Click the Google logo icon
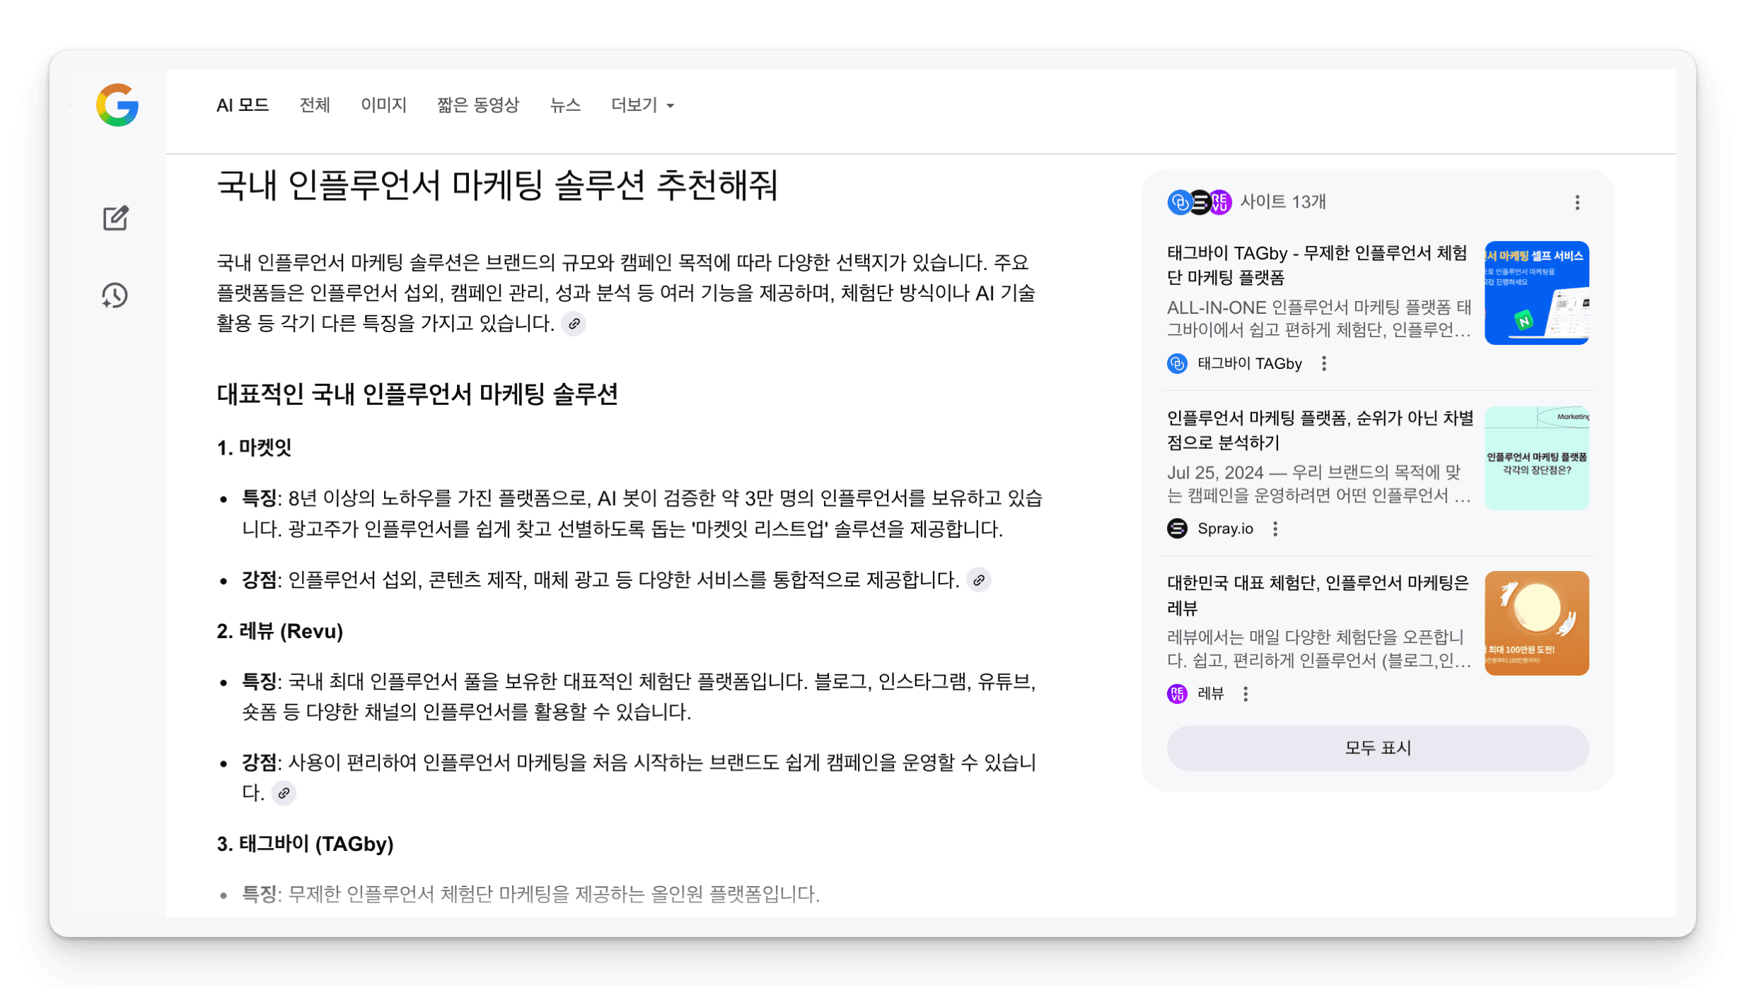The height and width of the screenshot is (988, 1747). click(x=117, y=105)
